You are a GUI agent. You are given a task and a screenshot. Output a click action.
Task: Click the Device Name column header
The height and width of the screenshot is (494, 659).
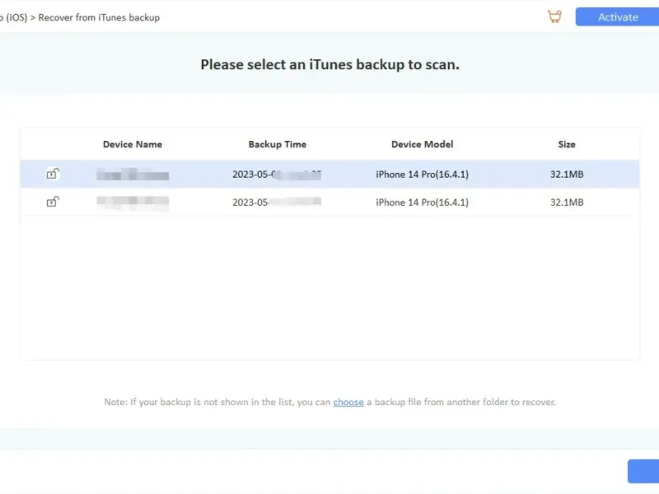click(132, 144)
